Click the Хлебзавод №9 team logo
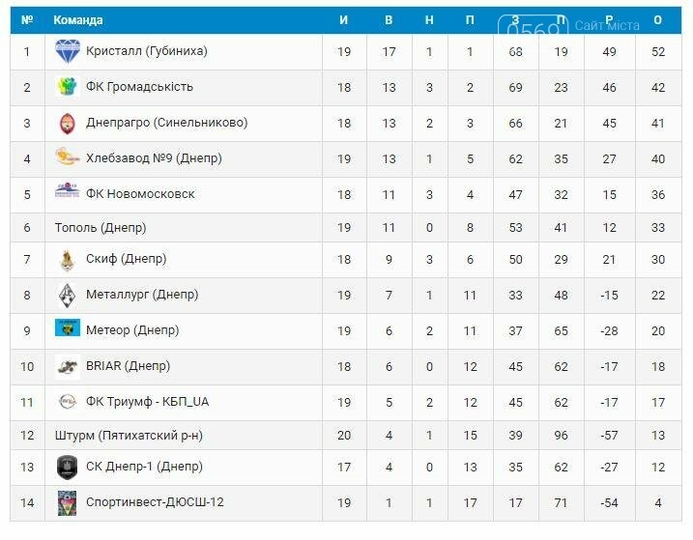693x540 pixels. tap(68, 156)
